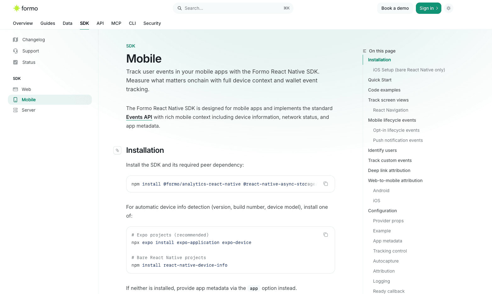The width and height of the screenshot is (492, 294).
Task: Click the Mobile page title
Action: (x=144, y=59)
